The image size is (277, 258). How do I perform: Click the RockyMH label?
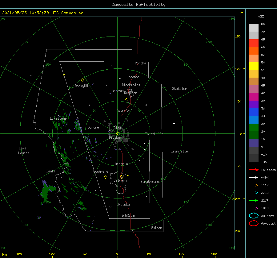coord(81,86)
